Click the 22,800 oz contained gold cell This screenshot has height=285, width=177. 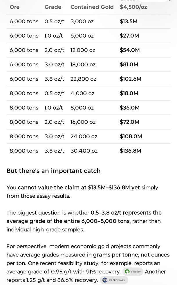pyautogui.click(x=83, y=79)
